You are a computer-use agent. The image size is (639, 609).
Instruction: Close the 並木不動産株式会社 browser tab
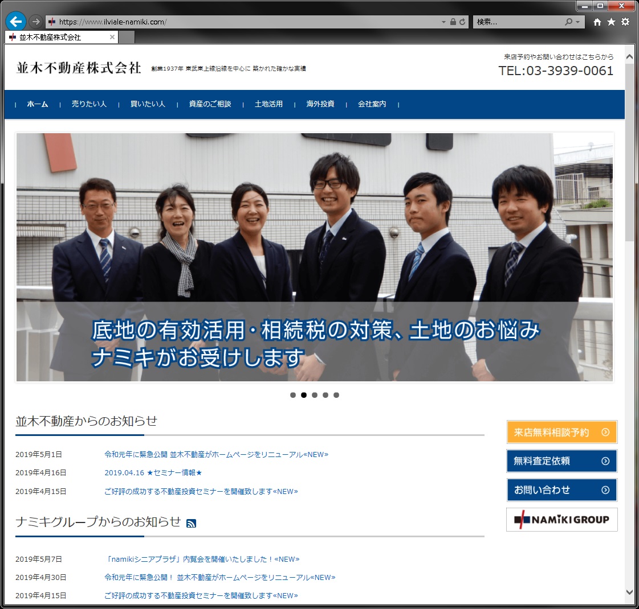112,37
